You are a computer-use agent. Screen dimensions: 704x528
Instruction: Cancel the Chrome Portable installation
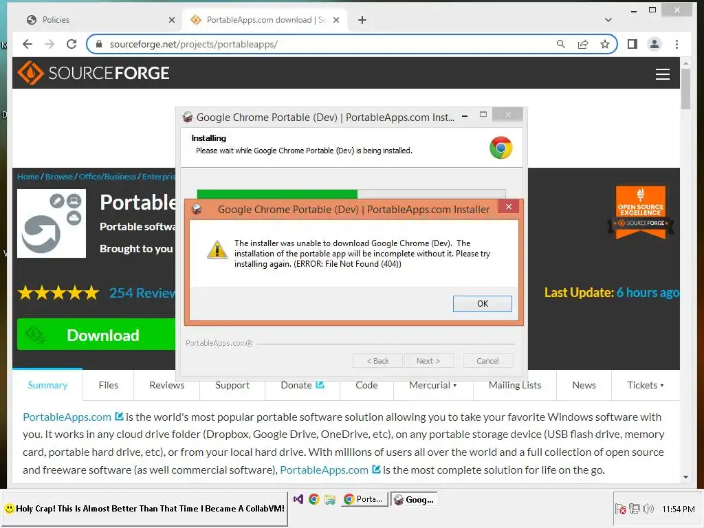pos(487,361)
